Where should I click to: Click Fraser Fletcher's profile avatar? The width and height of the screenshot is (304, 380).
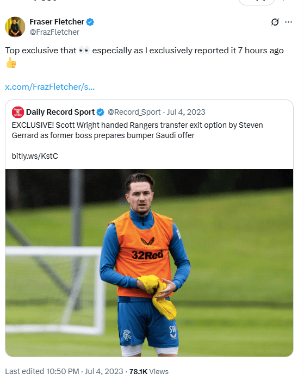coord(15,27)
